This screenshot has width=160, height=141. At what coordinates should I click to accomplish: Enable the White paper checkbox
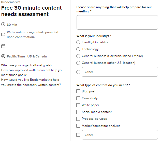(78, 105)
